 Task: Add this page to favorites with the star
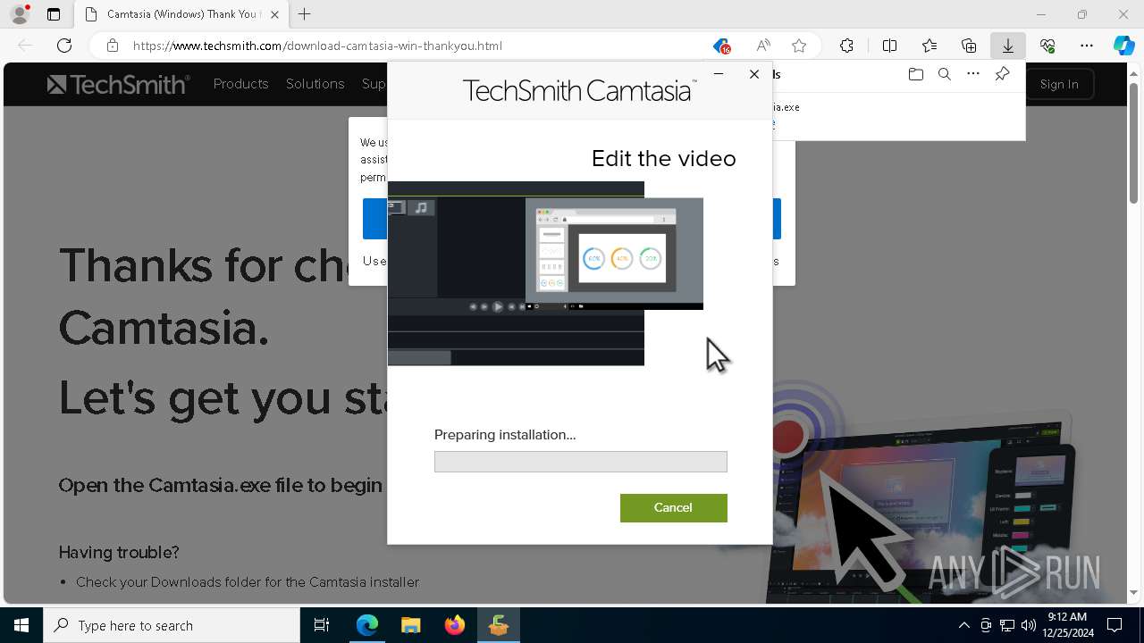(799, 46)
